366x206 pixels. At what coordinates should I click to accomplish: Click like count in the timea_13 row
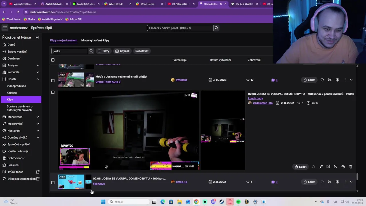tap(274, 182)
